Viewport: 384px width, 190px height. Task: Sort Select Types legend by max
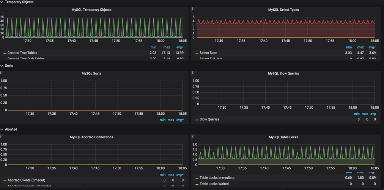[x=360, y=47]
